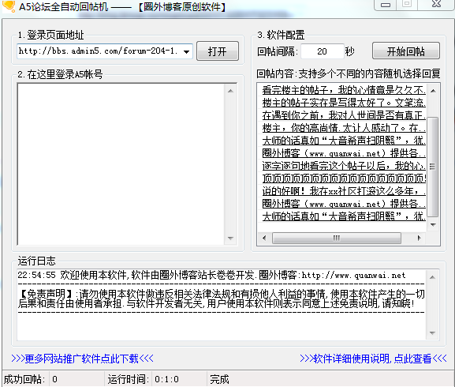Select the 顶顶顶顶 reply line
This screenshot has height=387, width=455.
(344, 178)
